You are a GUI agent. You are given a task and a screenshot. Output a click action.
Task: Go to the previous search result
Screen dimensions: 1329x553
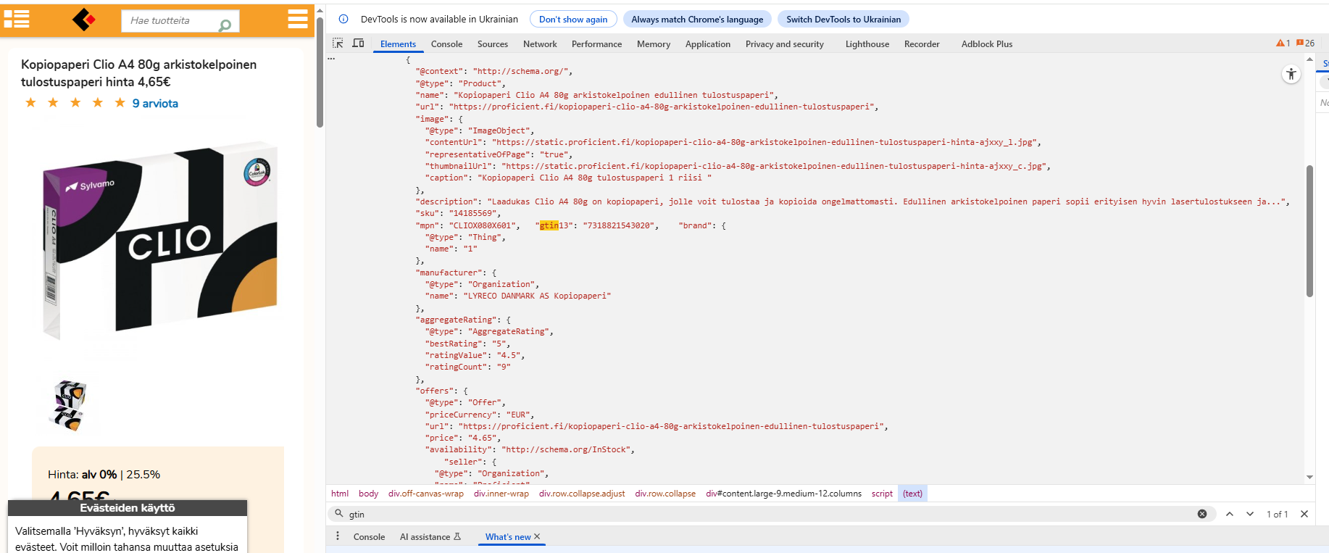coord(1230,514)
